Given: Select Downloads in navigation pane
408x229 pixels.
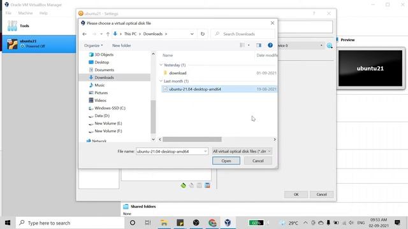Looking at the screenshot, I should [x=104, y=78].
